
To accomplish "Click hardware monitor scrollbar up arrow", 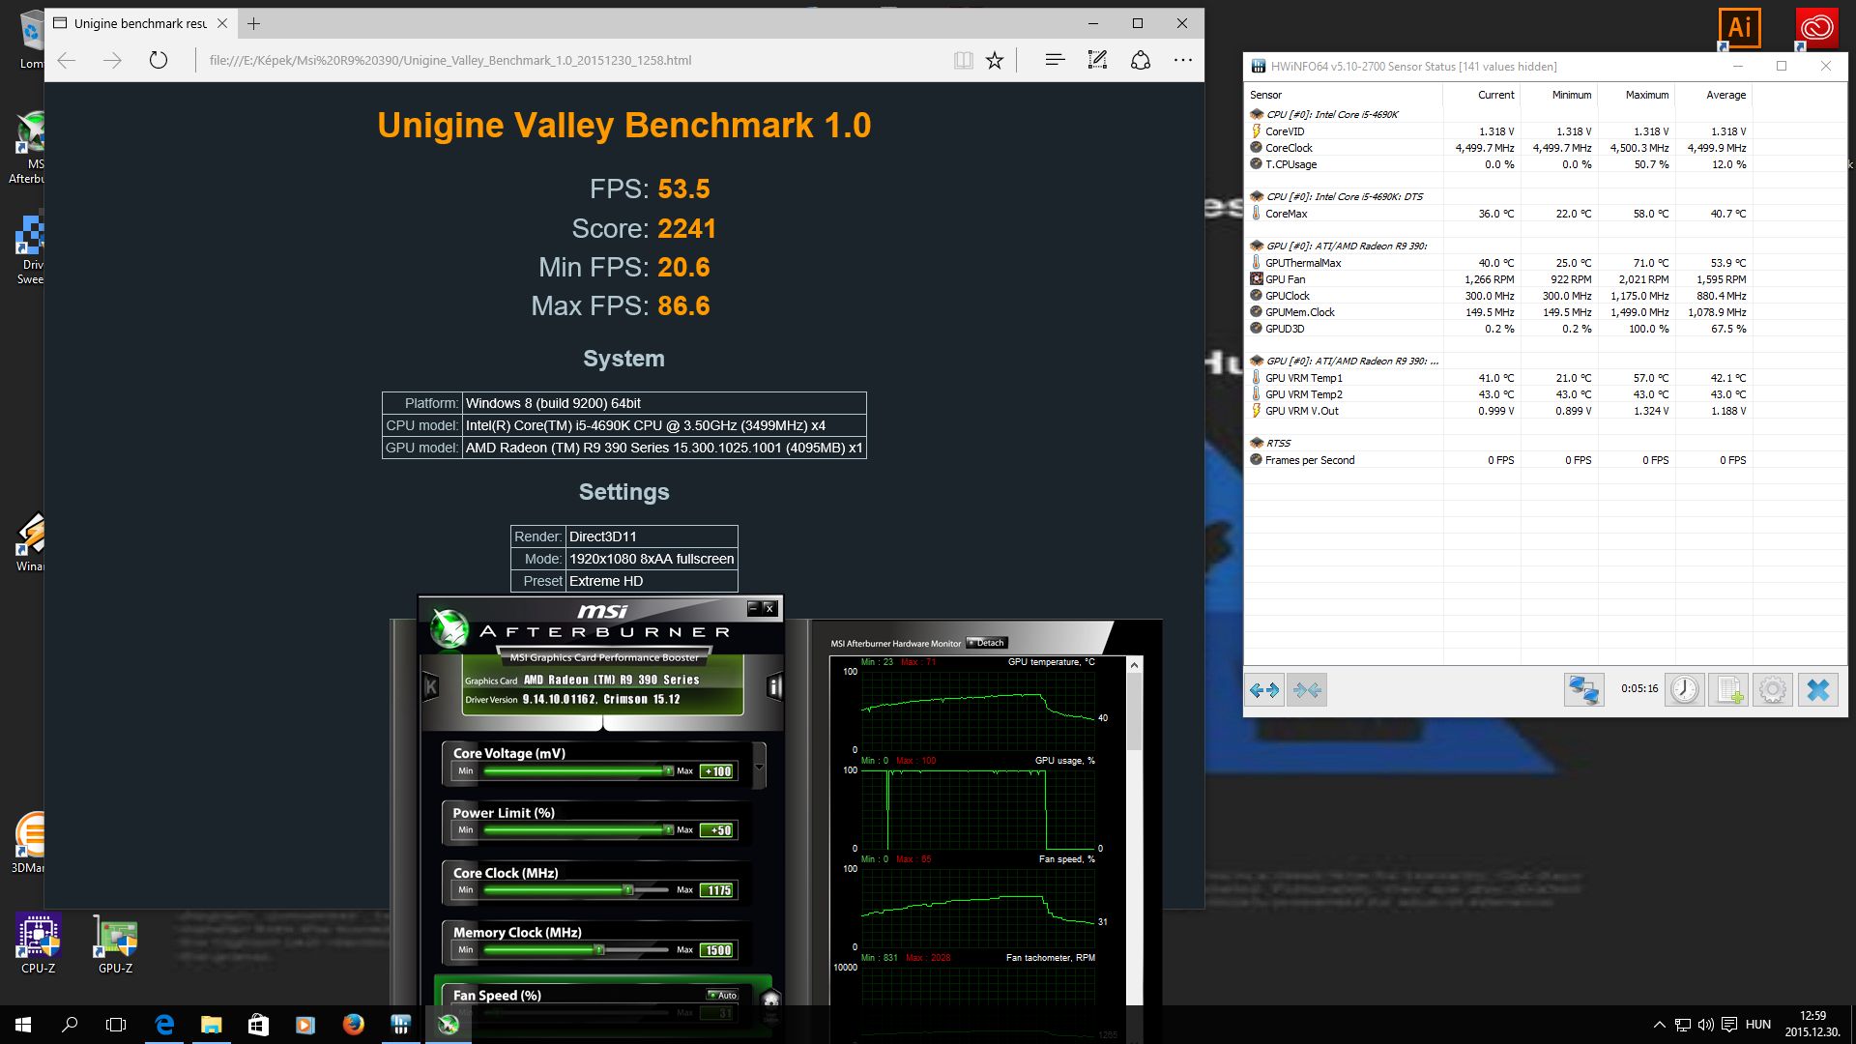I will tap(1135, 665).
